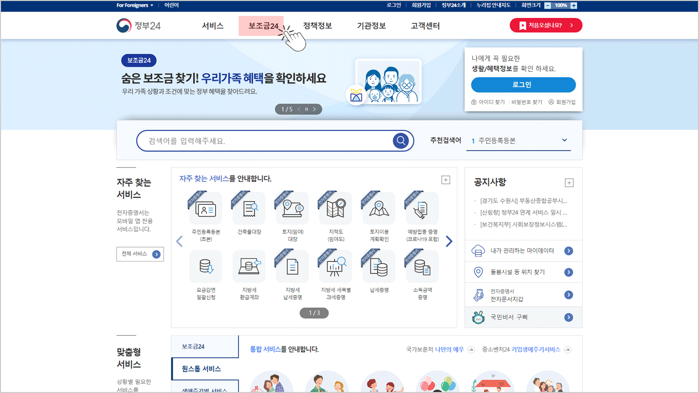Open 지방세 납세증명 service icon

coord(293,266)
